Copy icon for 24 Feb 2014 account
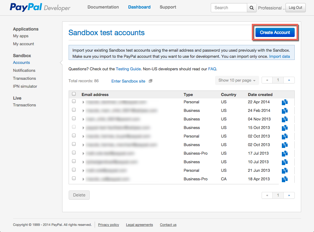This screenshot has width=314, height=232. pyautogui.click(x=285, y=111)
